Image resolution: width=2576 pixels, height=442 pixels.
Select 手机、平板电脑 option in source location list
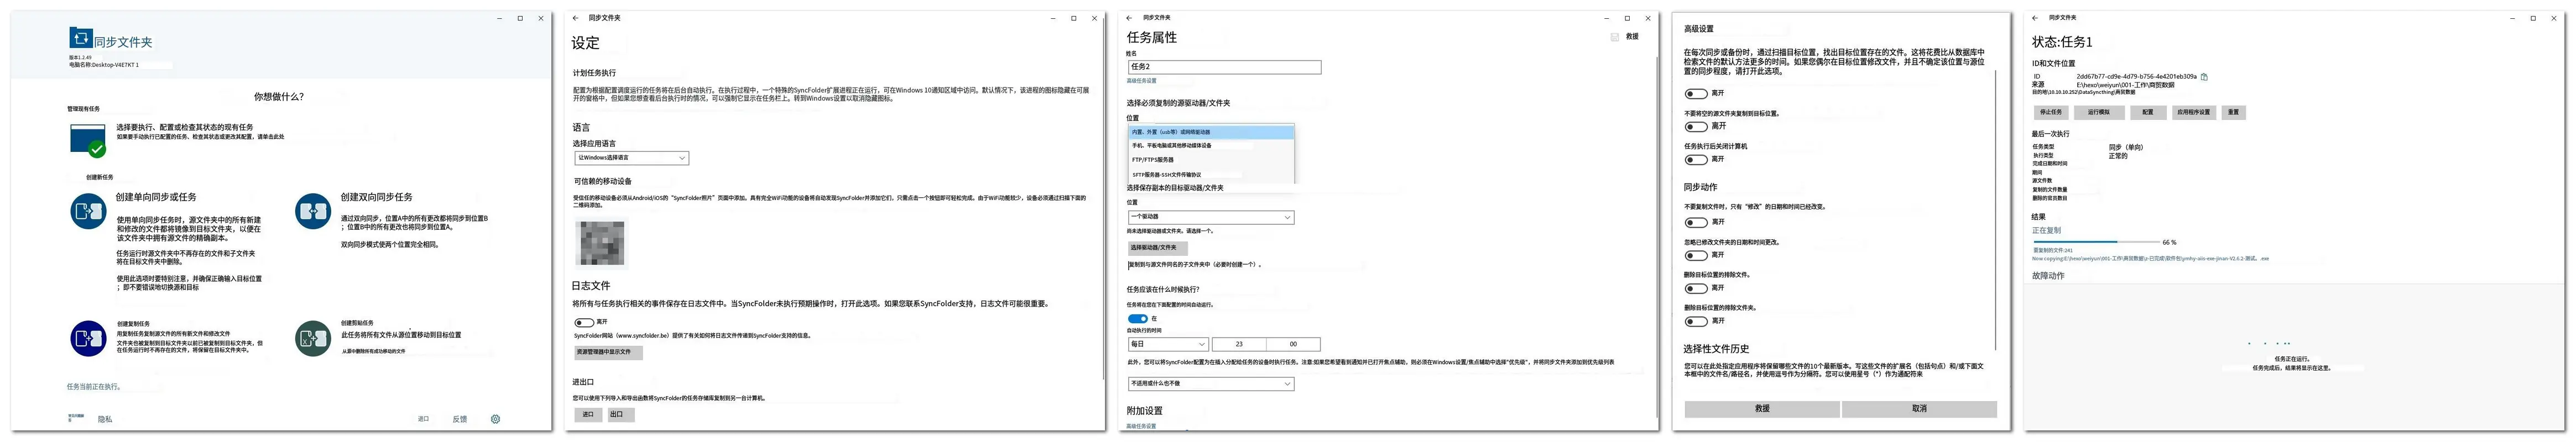pos(1210,146)
